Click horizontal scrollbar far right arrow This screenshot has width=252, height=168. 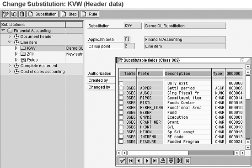242,153
